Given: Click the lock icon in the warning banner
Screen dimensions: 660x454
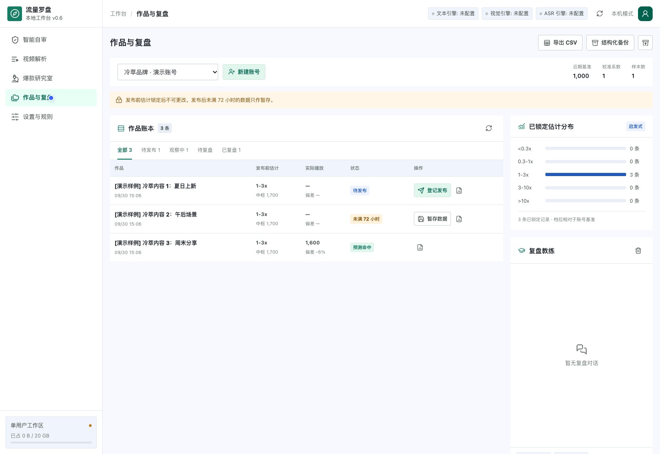Looking at the screenshot, I should (x=119, y=100).
